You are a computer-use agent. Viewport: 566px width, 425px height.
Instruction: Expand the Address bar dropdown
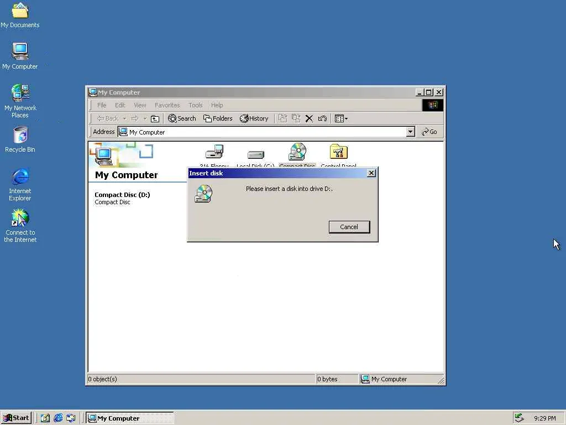[x=411, y=132]
